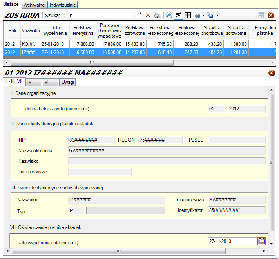Click the Identyfikator field 85##########
The height and width of the screenshot is (259, 279).
pos(237,210)
